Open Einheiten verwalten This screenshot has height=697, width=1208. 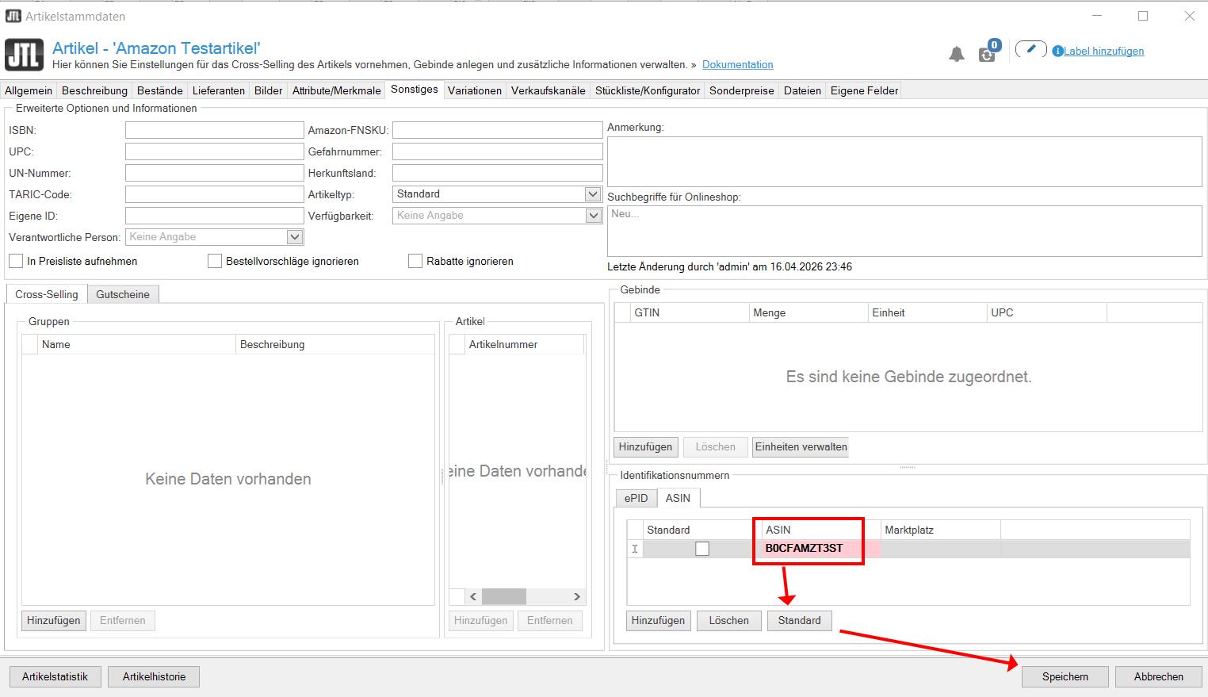pyautogui.click(x=801, y=446)
